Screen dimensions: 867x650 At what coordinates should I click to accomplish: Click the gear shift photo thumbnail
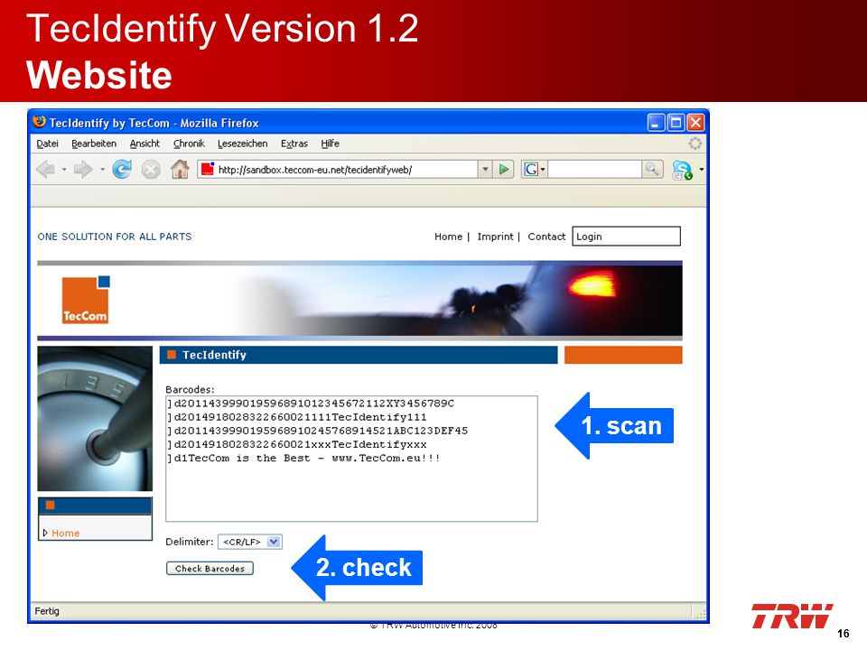95,418
